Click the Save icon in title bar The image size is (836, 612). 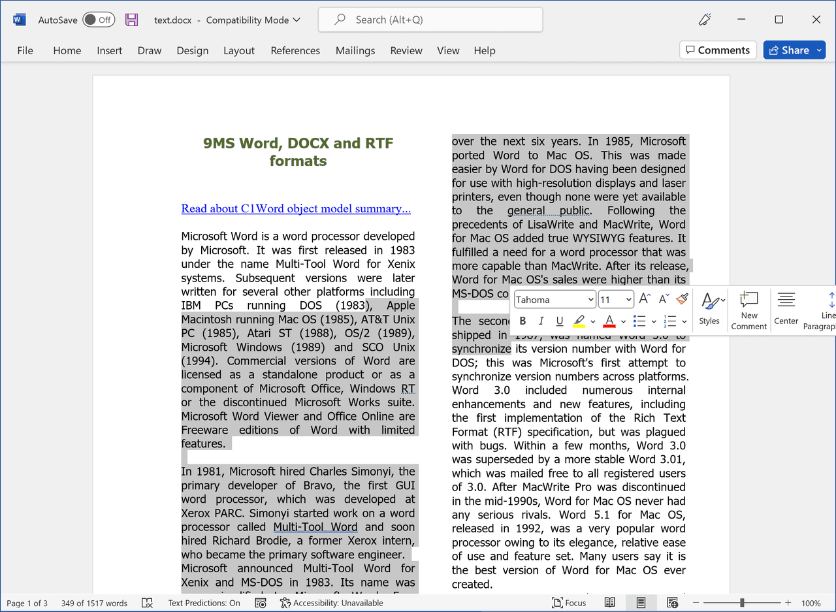point(132,20)
